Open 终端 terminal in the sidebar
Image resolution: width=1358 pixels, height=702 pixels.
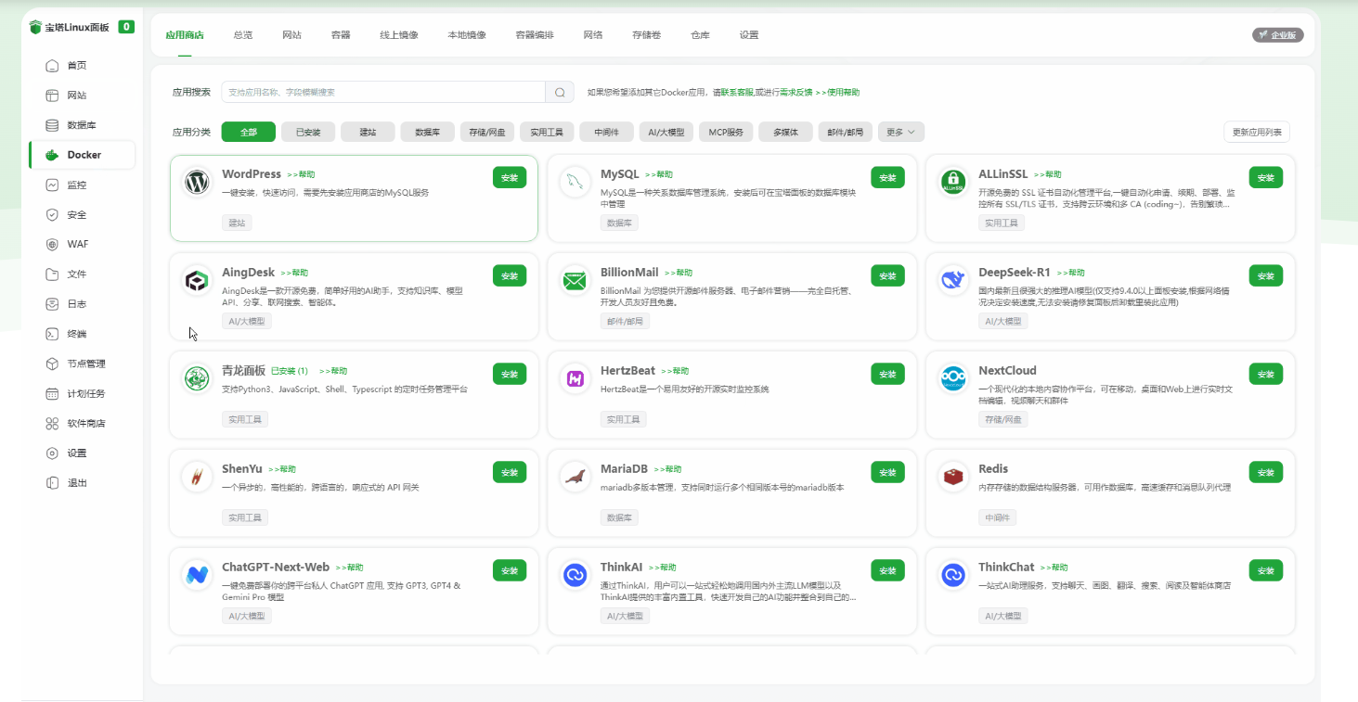pos(76,334)
